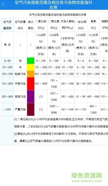Screen dimensions: 108x186
Task: Select the 空气质量指数 column header
Action: coord(7,25)
